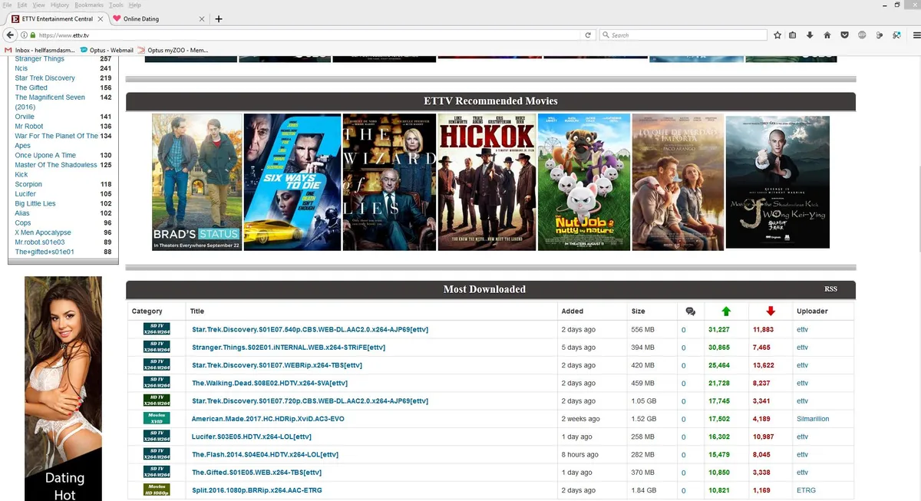921x501 pixels.
Task: Click the green padlock security icon
Action: coord(32,35)
